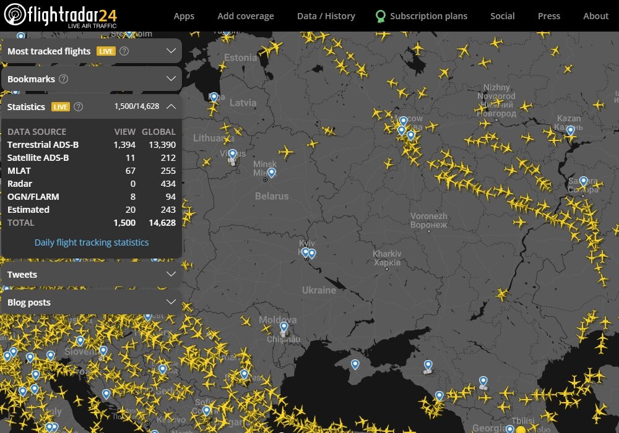Select the Minsk airport pin
Screen dimensions: 619x433
(272, 173)
